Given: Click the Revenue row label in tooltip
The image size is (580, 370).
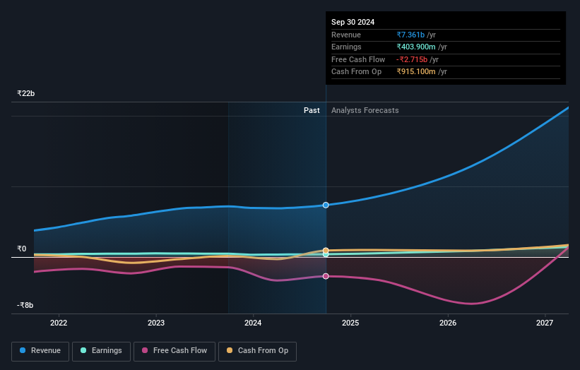Looking at the screenshot, I should 346,35.
